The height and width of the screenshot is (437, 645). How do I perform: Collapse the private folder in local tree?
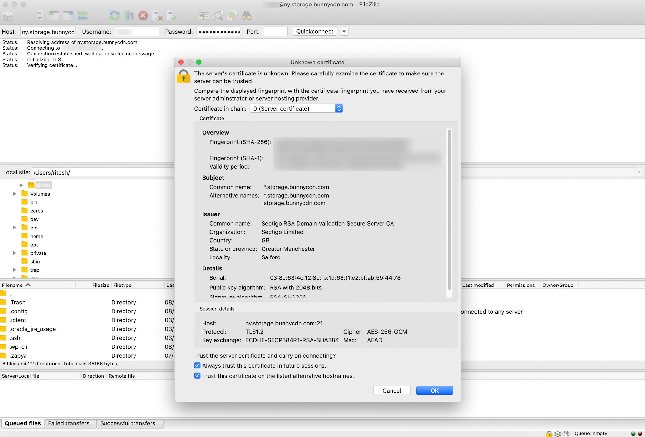click(x=15, y=253)
